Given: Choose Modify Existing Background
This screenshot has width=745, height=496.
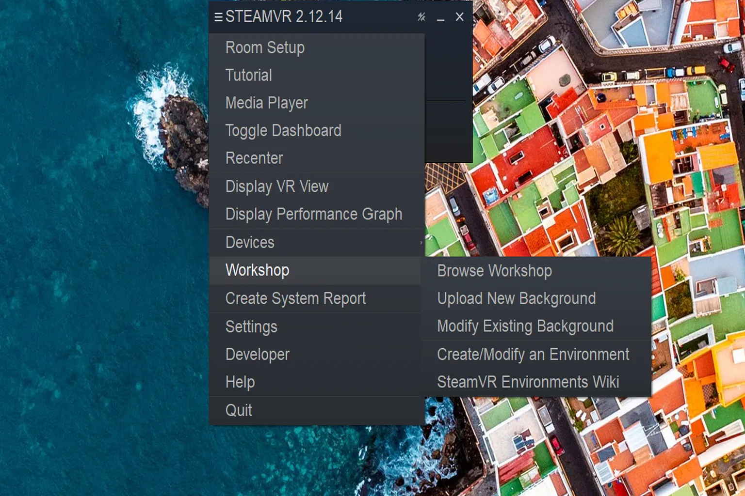Looking at the screenshot, I should (536, 326).
